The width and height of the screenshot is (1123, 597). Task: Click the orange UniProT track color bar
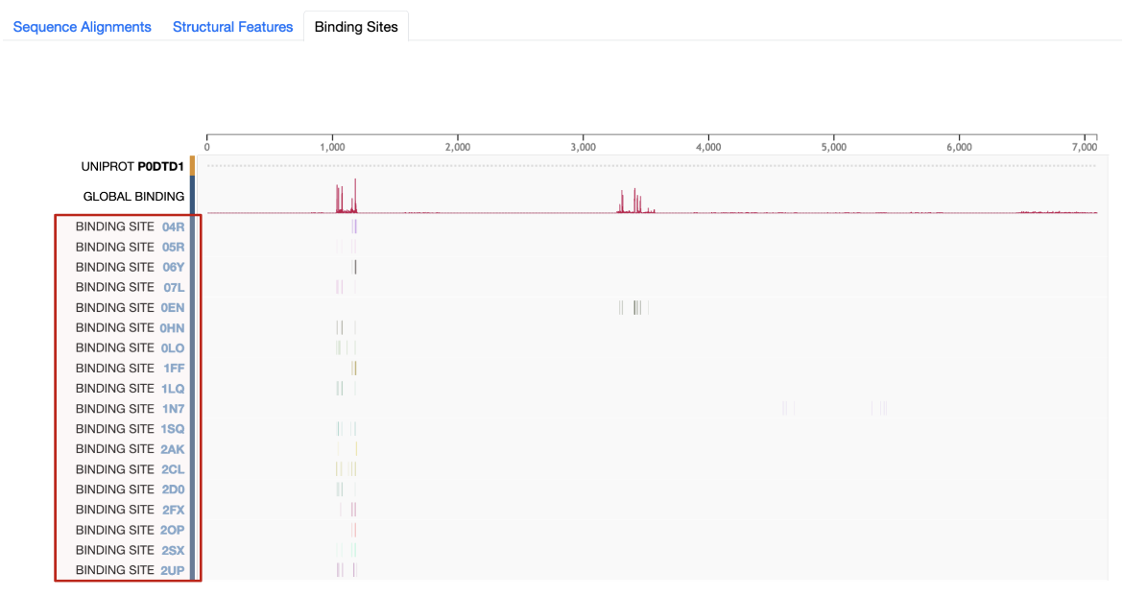(192, 166)
